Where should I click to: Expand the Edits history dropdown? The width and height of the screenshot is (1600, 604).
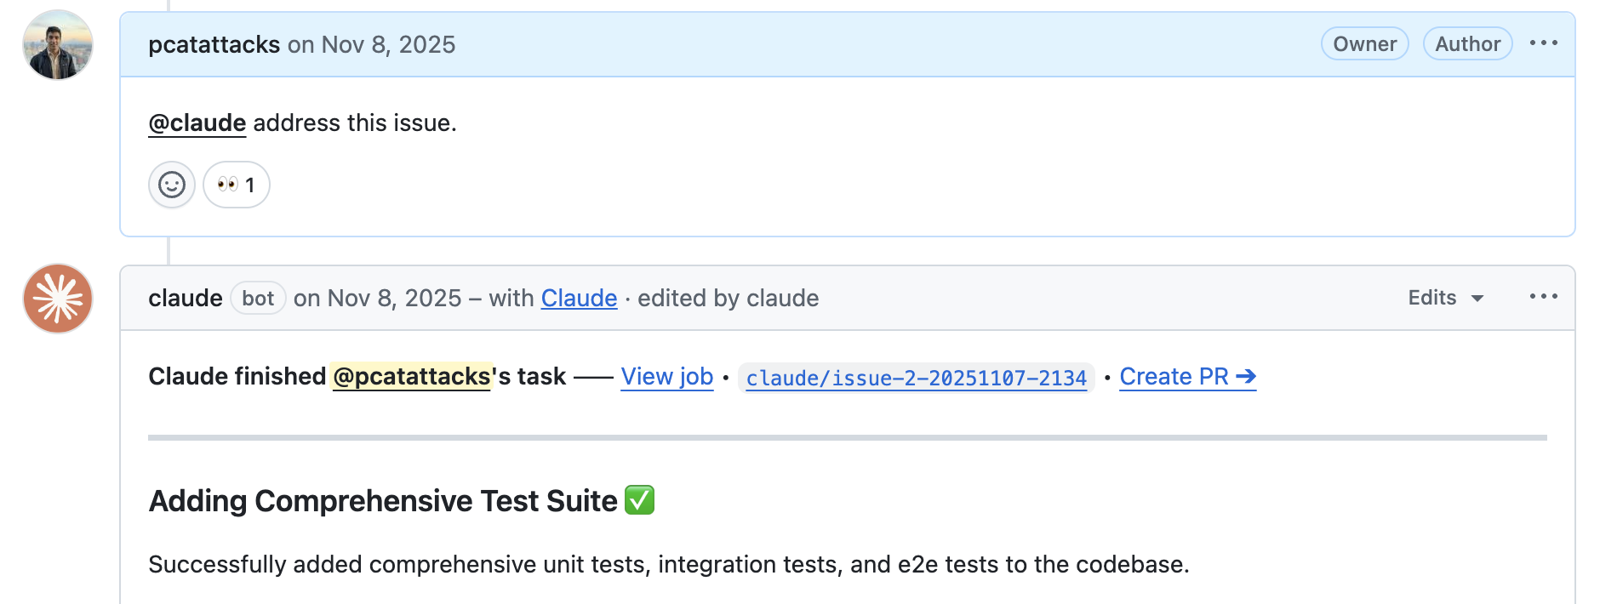1445,298
